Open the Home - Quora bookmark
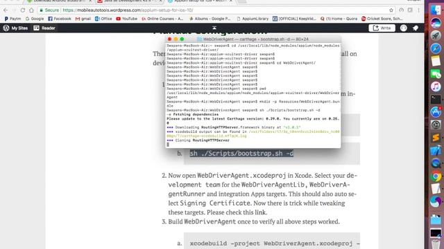This screenshot has height=249, width=444. click(x=339, y=19)
